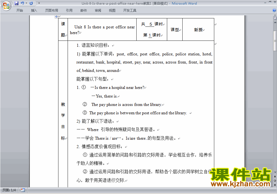Click the scrollbar up arrow

[275, 22]
